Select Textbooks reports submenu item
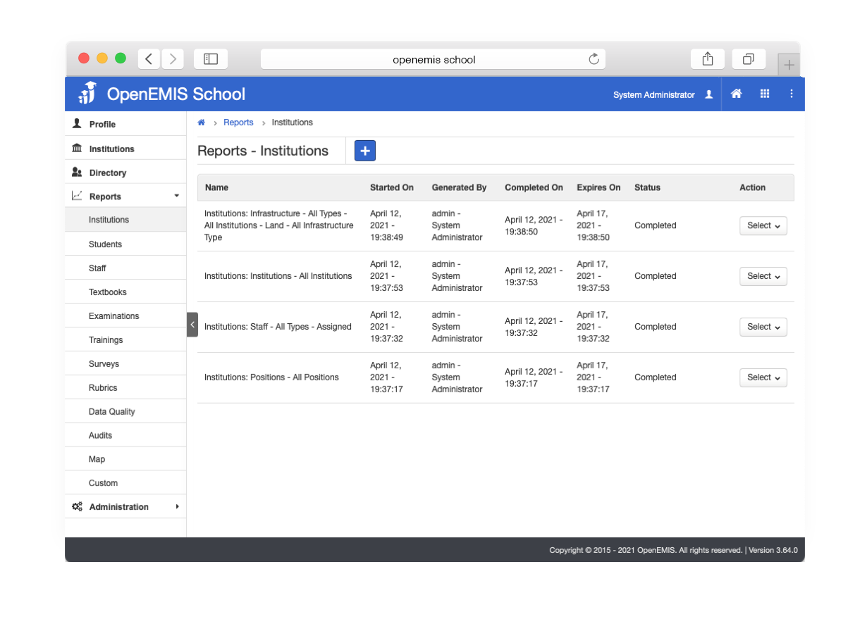Viewport: 867px width, 631px height. (x=125, y=292)
